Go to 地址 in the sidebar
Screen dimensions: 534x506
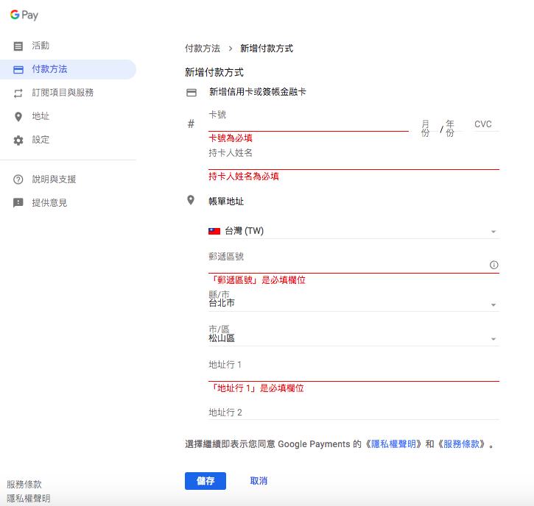click(68, 116)
